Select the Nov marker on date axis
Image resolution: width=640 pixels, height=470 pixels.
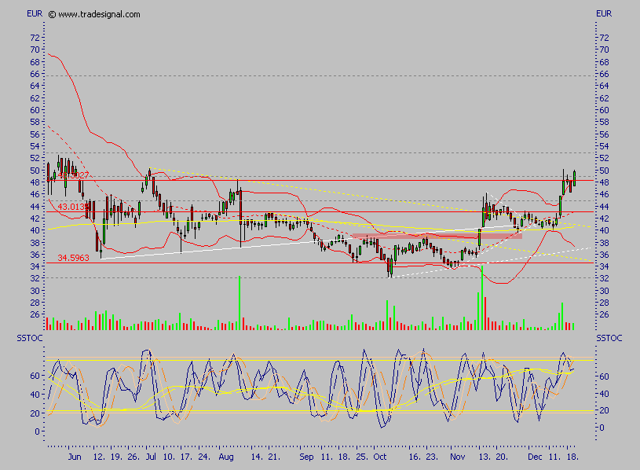click(x=457, y=456)
